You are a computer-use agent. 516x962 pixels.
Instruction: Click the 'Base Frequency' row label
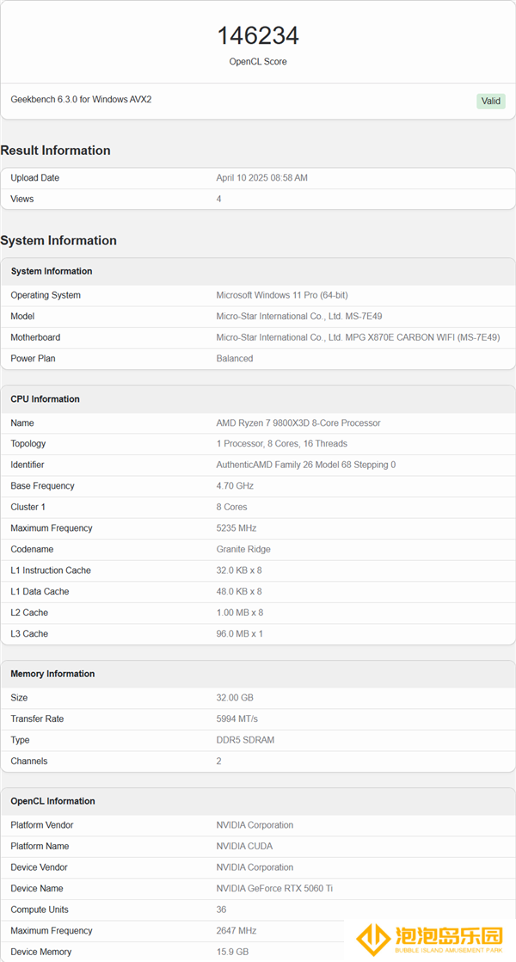click(42, 486)
